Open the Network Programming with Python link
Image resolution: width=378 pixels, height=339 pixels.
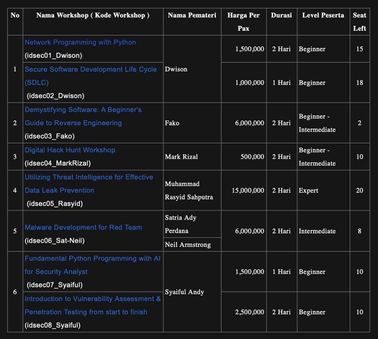click(80, 42)
